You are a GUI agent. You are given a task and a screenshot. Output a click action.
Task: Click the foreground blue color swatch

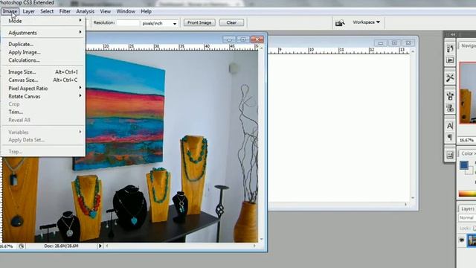point(463,165)
